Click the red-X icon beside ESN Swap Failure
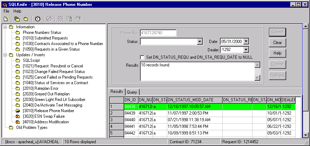The image size is (310, 146). (x=18, y=116)
